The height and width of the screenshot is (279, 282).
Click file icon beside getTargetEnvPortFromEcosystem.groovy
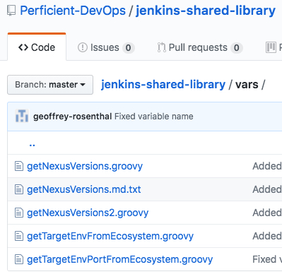click(19, 259)
